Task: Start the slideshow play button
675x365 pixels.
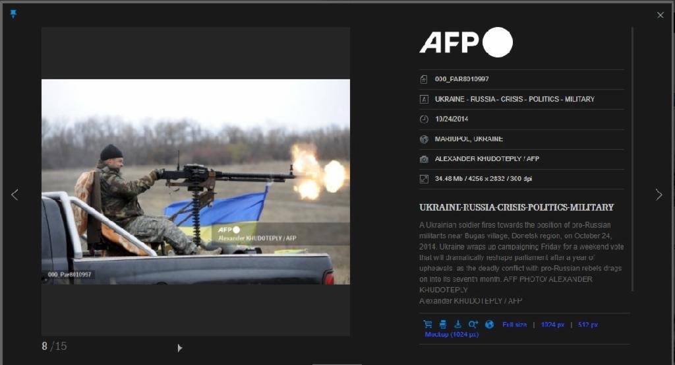Action: pos(180,348)
